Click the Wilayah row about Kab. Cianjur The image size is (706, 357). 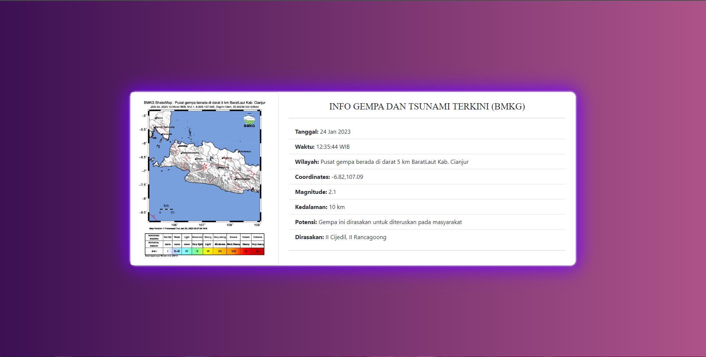(x=382, y=162)
